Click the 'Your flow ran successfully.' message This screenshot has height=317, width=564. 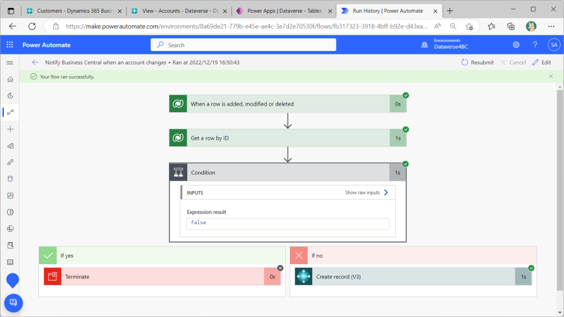click(x=67, y=77)
